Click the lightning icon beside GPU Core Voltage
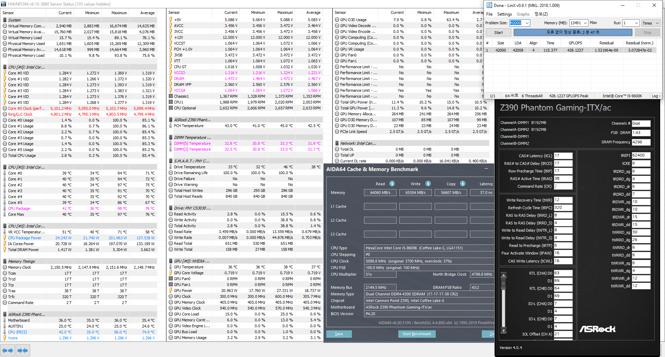This screenshot has height=357, width=665. tap(171, 273)
